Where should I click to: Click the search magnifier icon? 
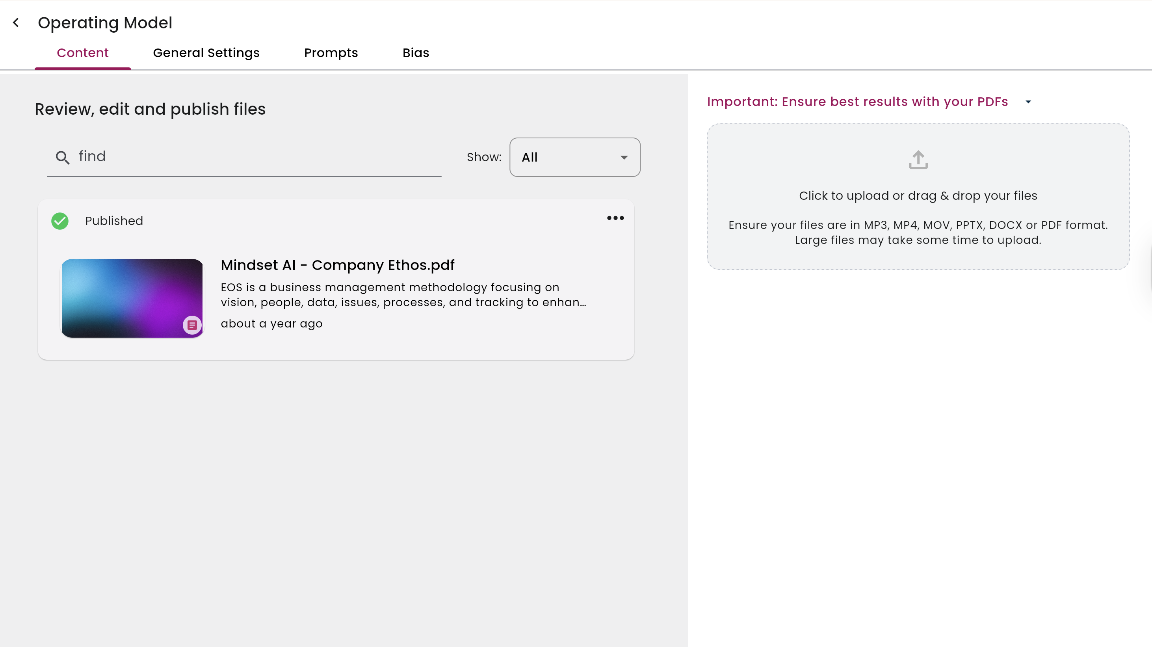63,158
